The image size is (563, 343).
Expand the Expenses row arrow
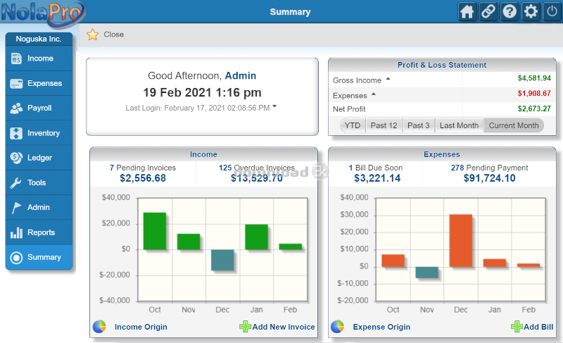(373, 94)
